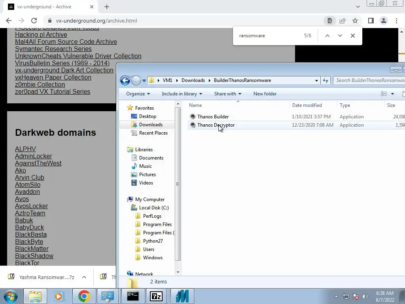Select Local Disk (C:) in the tree

coord(154,207)
